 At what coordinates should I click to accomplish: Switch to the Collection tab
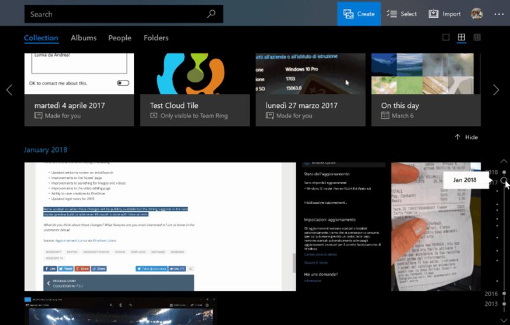click(x=41, y=38)
